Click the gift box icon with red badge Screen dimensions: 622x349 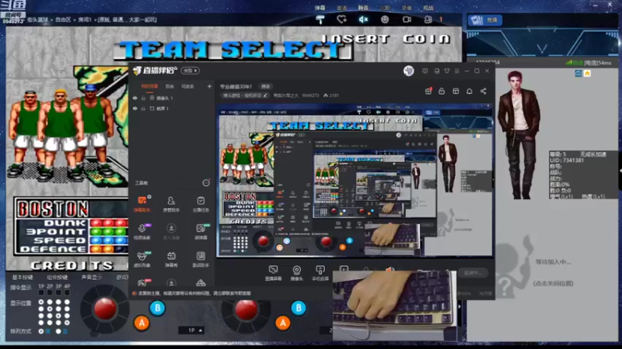(428, 92)
